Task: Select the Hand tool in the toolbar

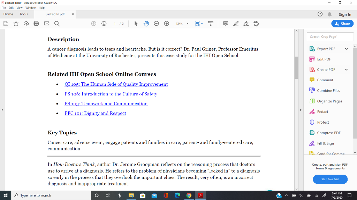Action: coord(146,24)
